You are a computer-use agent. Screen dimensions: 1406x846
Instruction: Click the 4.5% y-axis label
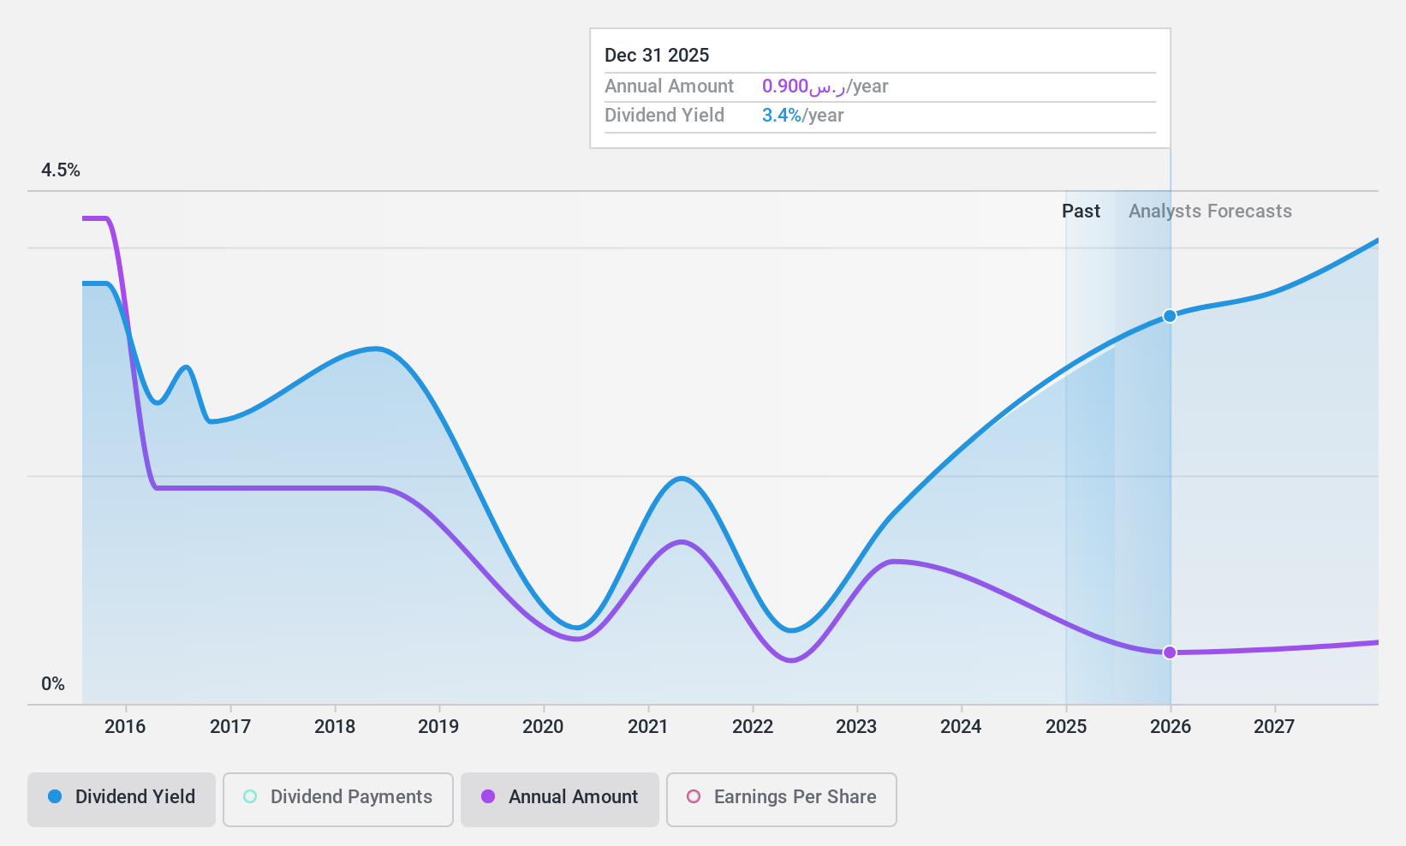[x=61, y=170]
